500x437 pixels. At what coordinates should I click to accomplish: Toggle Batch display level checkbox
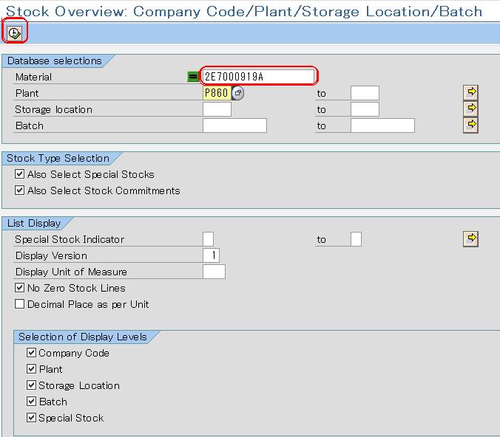coord(31,402)
